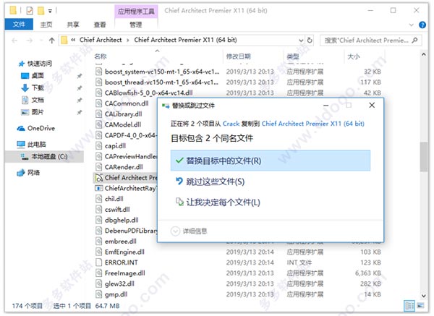The image size is (434, 316).
Task: Select file CARender.dll
Action: pyautogui.click(x=124, y=167)
